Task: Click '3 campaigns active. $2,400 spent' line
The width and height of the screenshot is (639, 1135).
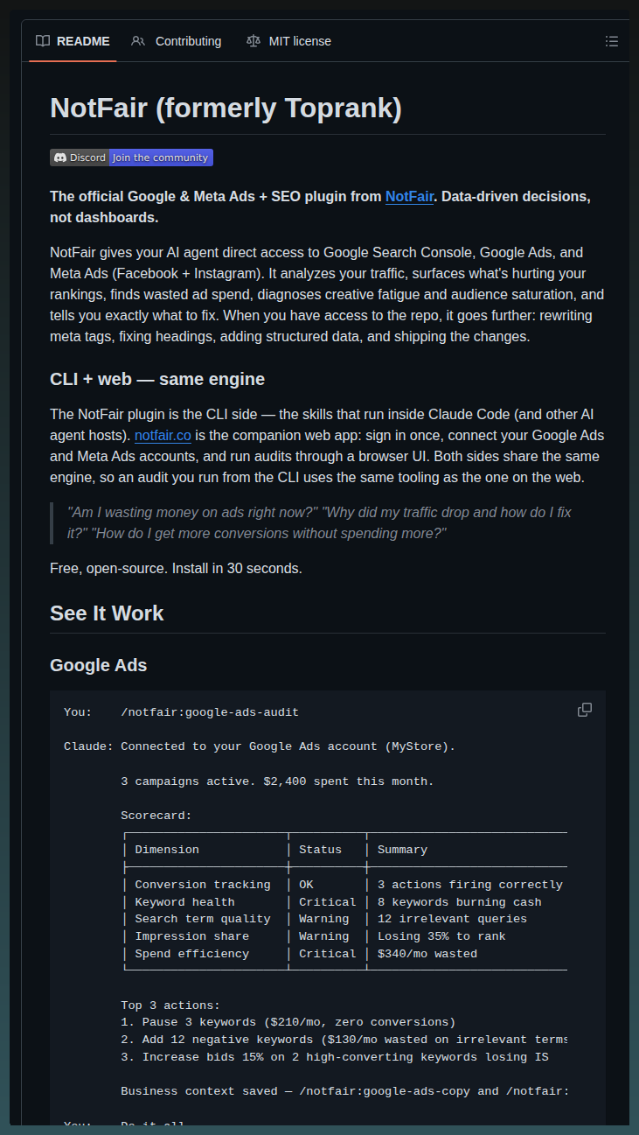Action: (x=277, y=781)
